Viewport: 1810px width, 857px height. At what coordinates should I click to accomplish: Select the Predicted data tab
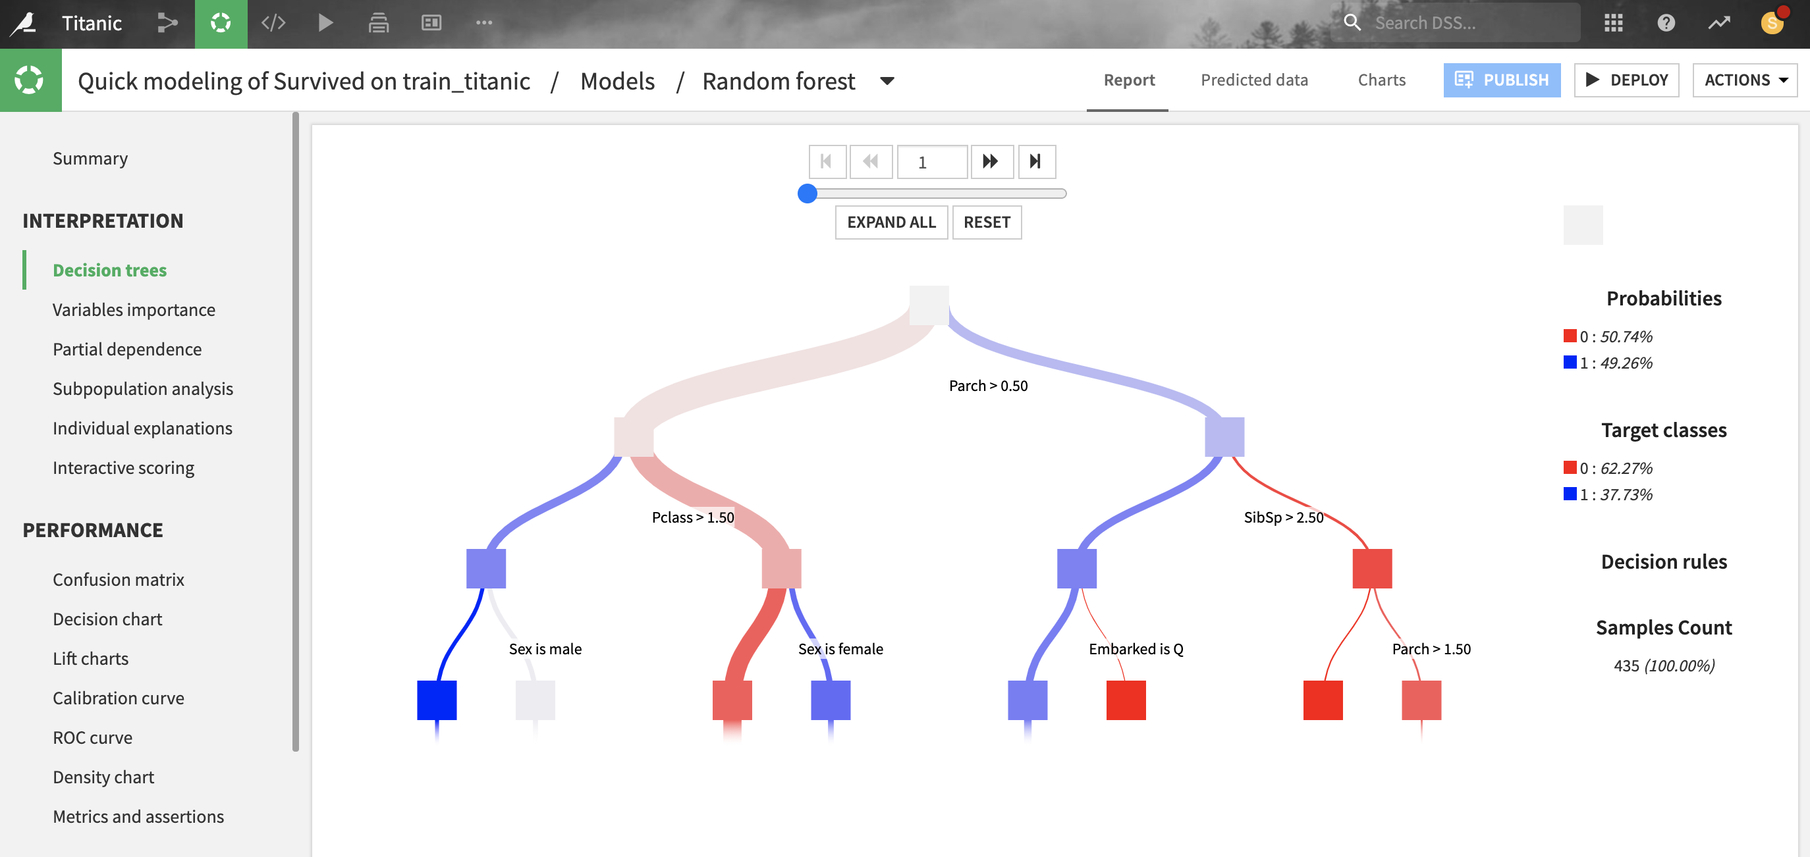(x=1255, y=80)
